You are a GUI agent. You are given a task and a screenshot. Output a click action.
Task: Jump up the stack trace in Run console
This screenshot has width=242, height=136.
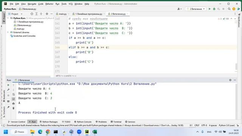pyautogui.click(x=14, y=85)
